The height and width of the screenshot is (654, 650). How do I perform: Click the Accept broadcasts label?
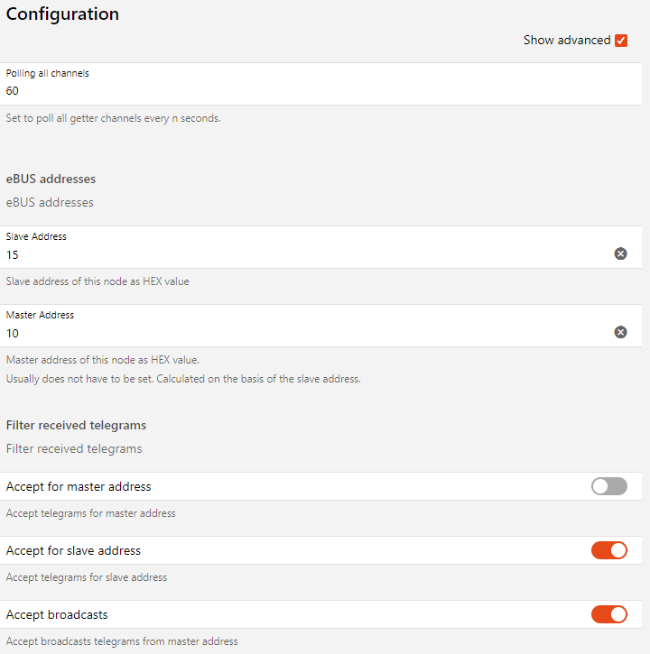tap(57, 614)
